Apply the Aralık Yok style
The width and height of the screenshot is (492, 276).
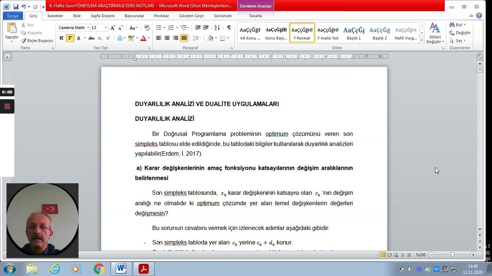[328, 33]
